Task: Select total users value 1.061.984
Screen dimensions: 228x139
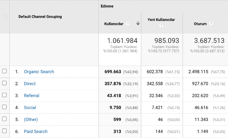Action: (x=122, y=40)
